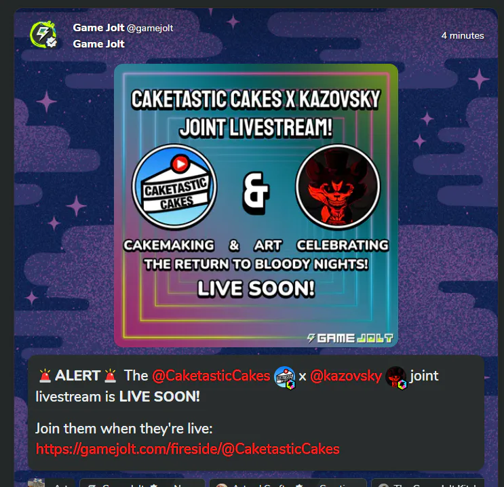
Task: Select the Arts and Crafts community chip
Action: coord(288,483)
